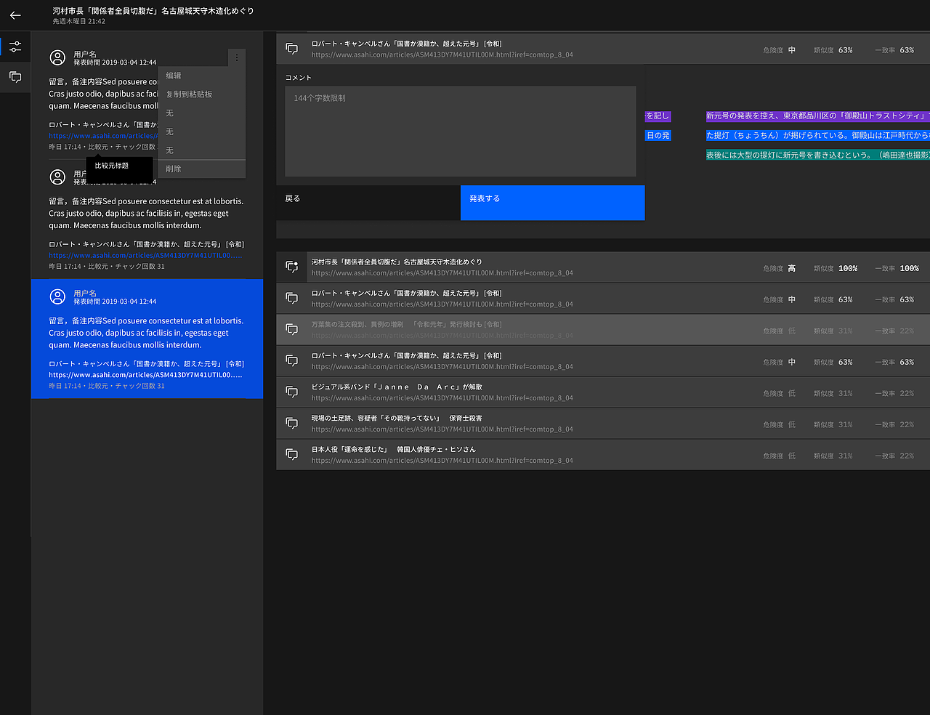The width and height of the screenshot is (930, 715).
Task: Choose 编辑 from the comment menu
Action: (201, 76)
